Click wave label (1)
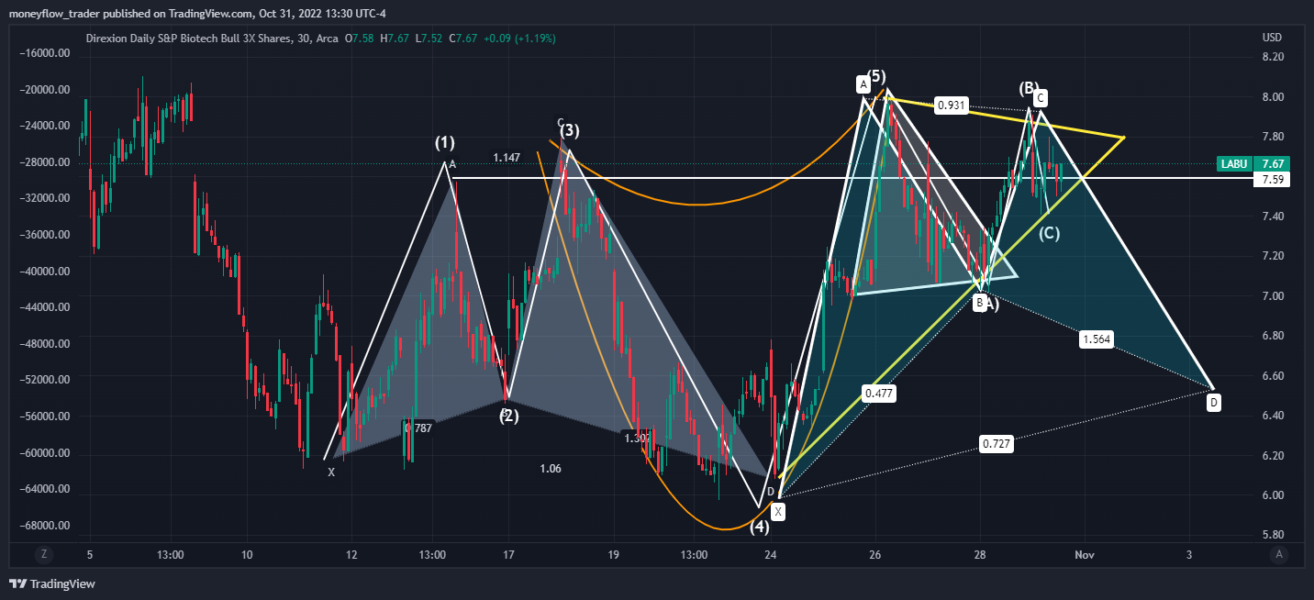The height and width of the screenshot is (600, 1314). tap(445, 143)
